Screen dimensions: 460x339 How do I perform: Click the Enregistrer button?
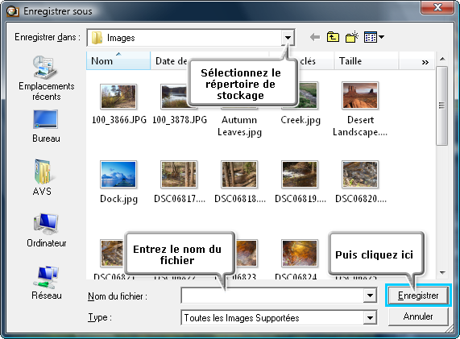click(x=418, y=296)
